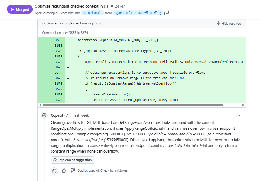The width and height of the screenshot is (260, 181).
Task: Click the right arrow of the code scrollbar
Action: (243, 105)
